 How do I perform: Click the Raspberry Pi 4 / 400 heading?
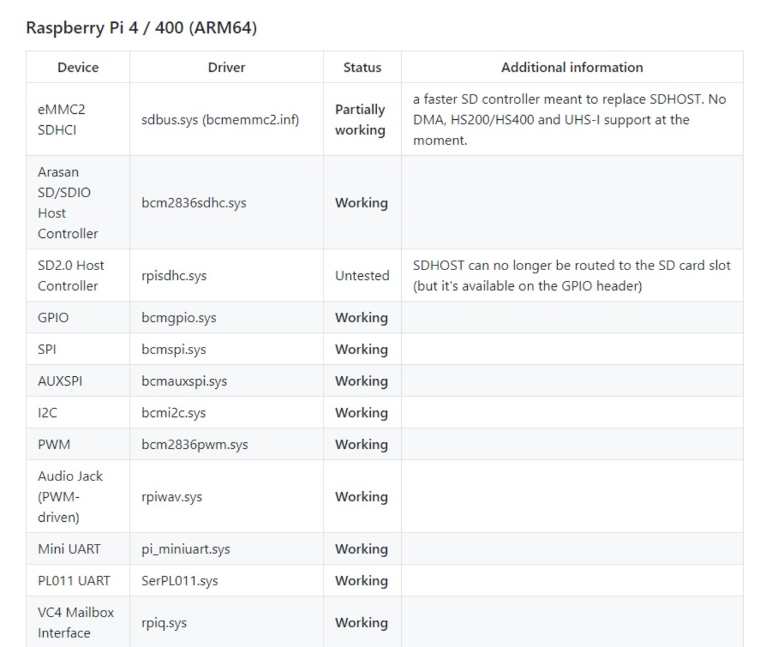pyautogui.click(x=141, y=28)
